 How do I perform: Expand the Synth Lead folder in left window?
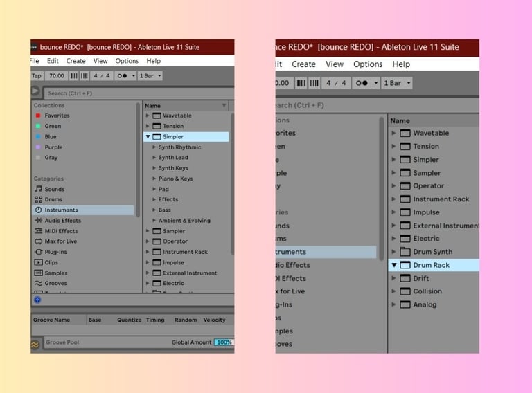click(x=154, y=158)
